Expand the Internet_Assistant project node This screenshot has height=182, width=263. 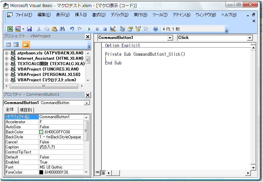(6, 58)
